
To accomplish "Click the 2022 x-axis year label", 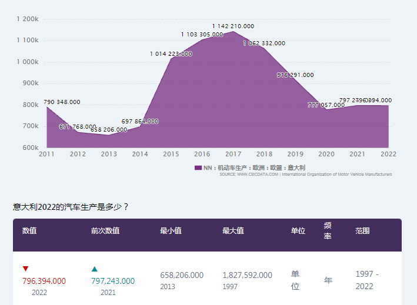I will coord(388,154).
